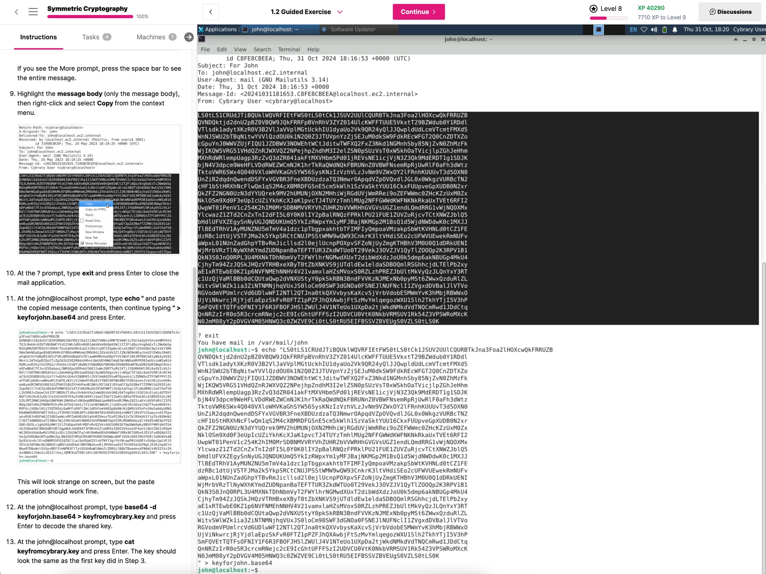Open the Discussions panel
766x574 pixels.
click(x=730, y=12)
